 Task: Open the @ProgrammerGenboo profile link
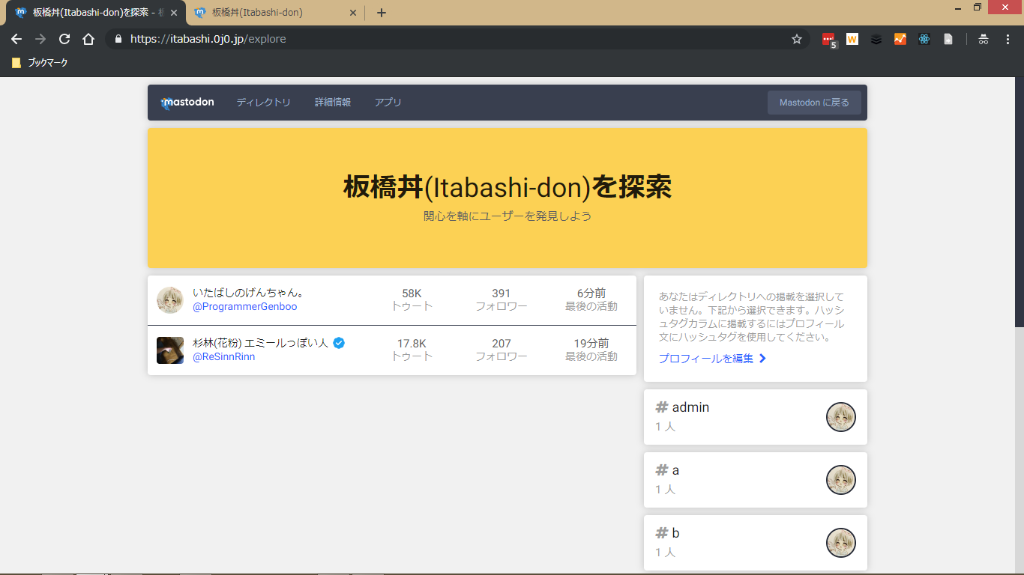point(245,307)
